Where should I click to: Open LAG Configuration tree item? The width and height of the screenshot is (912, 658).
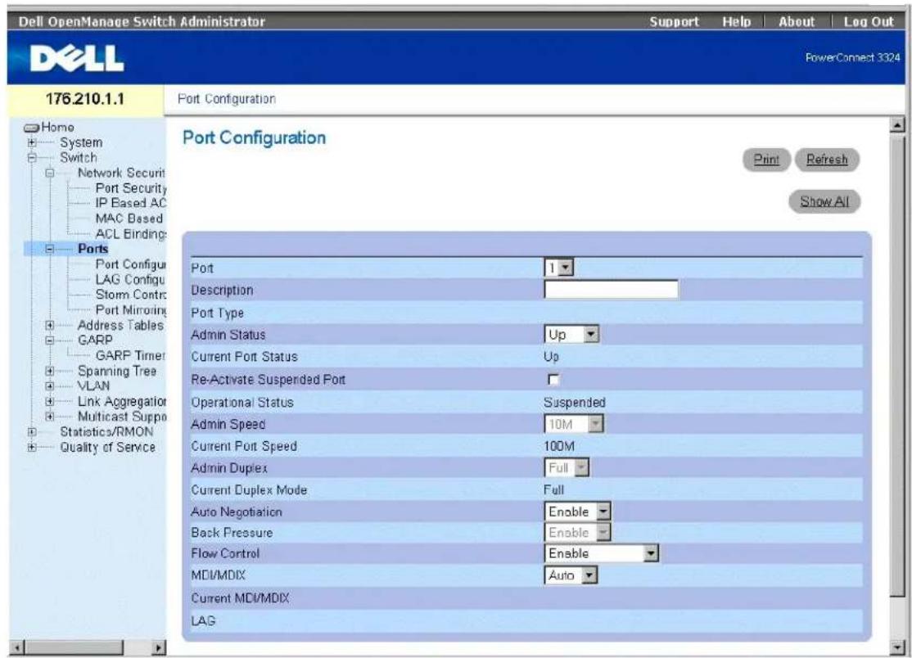pyautogui.click(x=131, y=280)
